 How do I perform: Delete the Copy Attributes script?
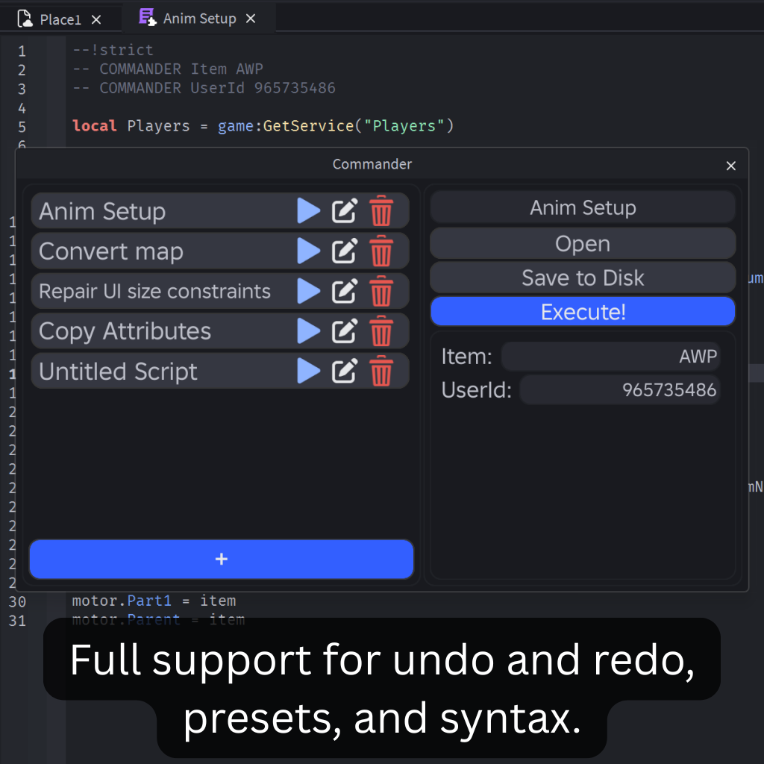click(x=381, y=331)
